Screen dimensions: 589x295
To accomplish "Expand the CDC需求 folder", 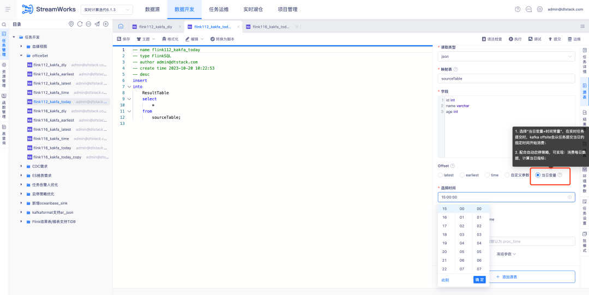I will 21,166.
